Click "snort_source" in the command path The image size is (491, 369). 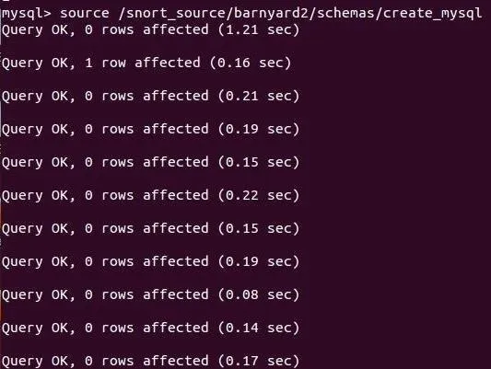pyautogui.click(x=176, y=14)
